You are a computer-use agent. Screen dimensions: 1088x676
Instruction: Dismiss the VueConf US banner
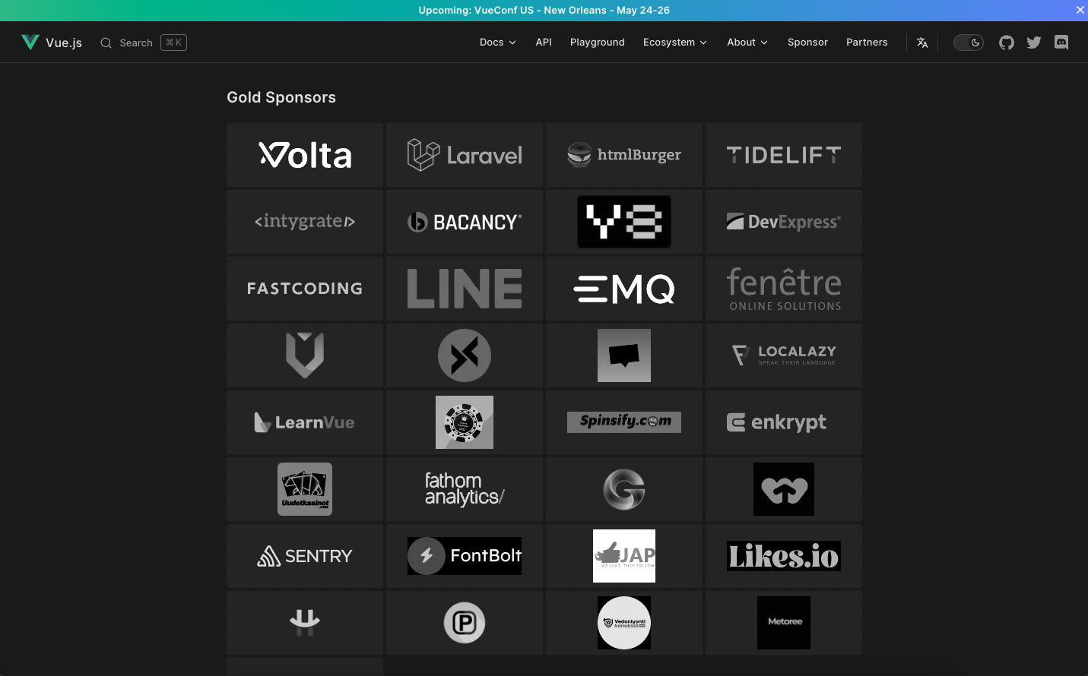[x=1080, y=10]
